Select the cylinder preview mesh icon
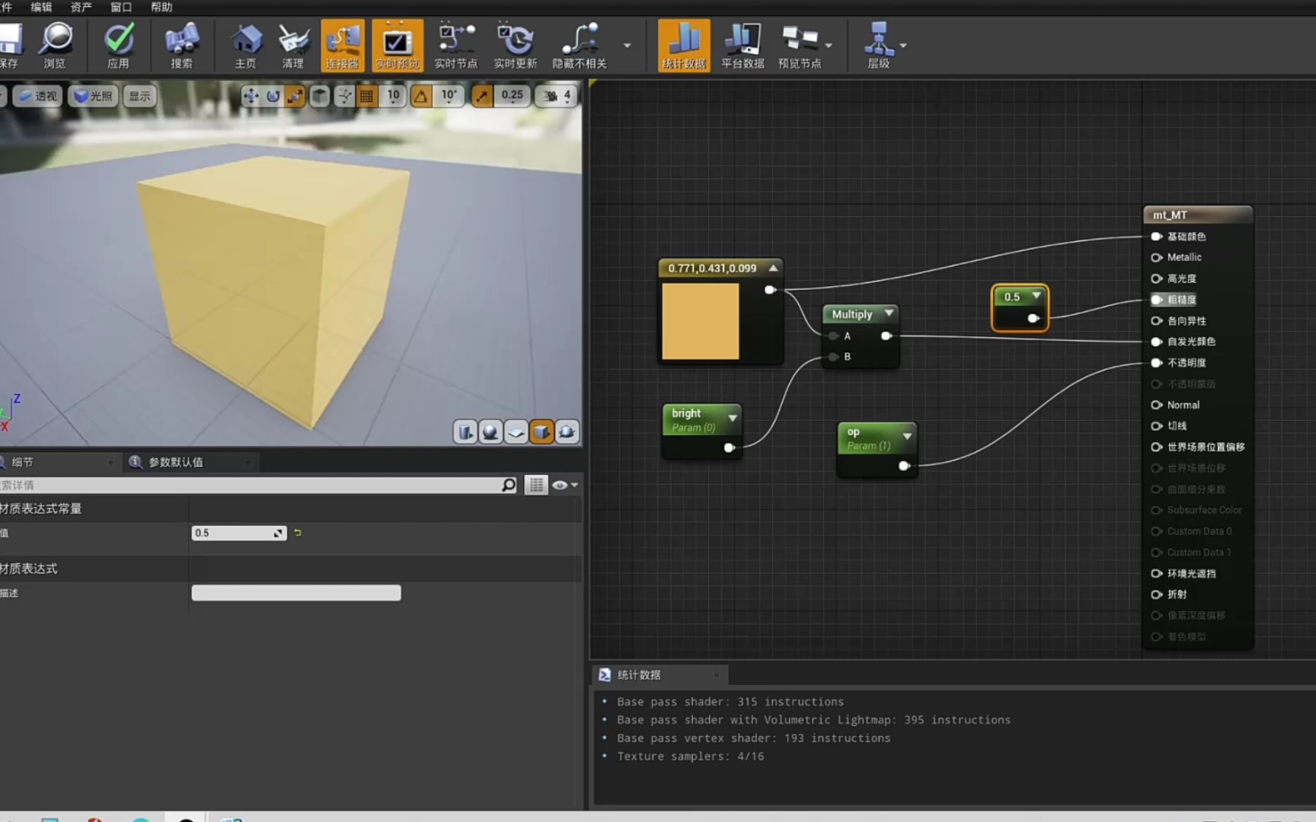Viewport: 1316px width, 822px height. (465, 432)
